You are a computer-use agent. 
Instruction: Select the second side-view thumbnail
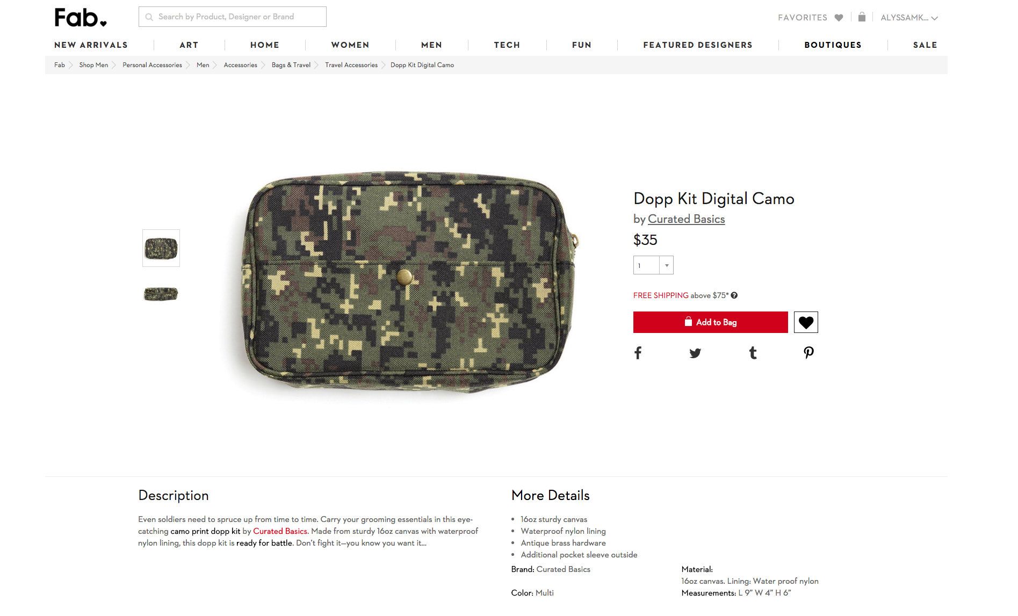pyautogui.click(x=161, y=294)
